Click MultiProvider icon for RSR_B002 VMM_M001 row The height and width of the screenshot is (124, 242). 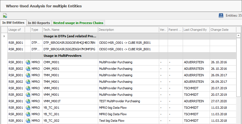pos(28,95)
